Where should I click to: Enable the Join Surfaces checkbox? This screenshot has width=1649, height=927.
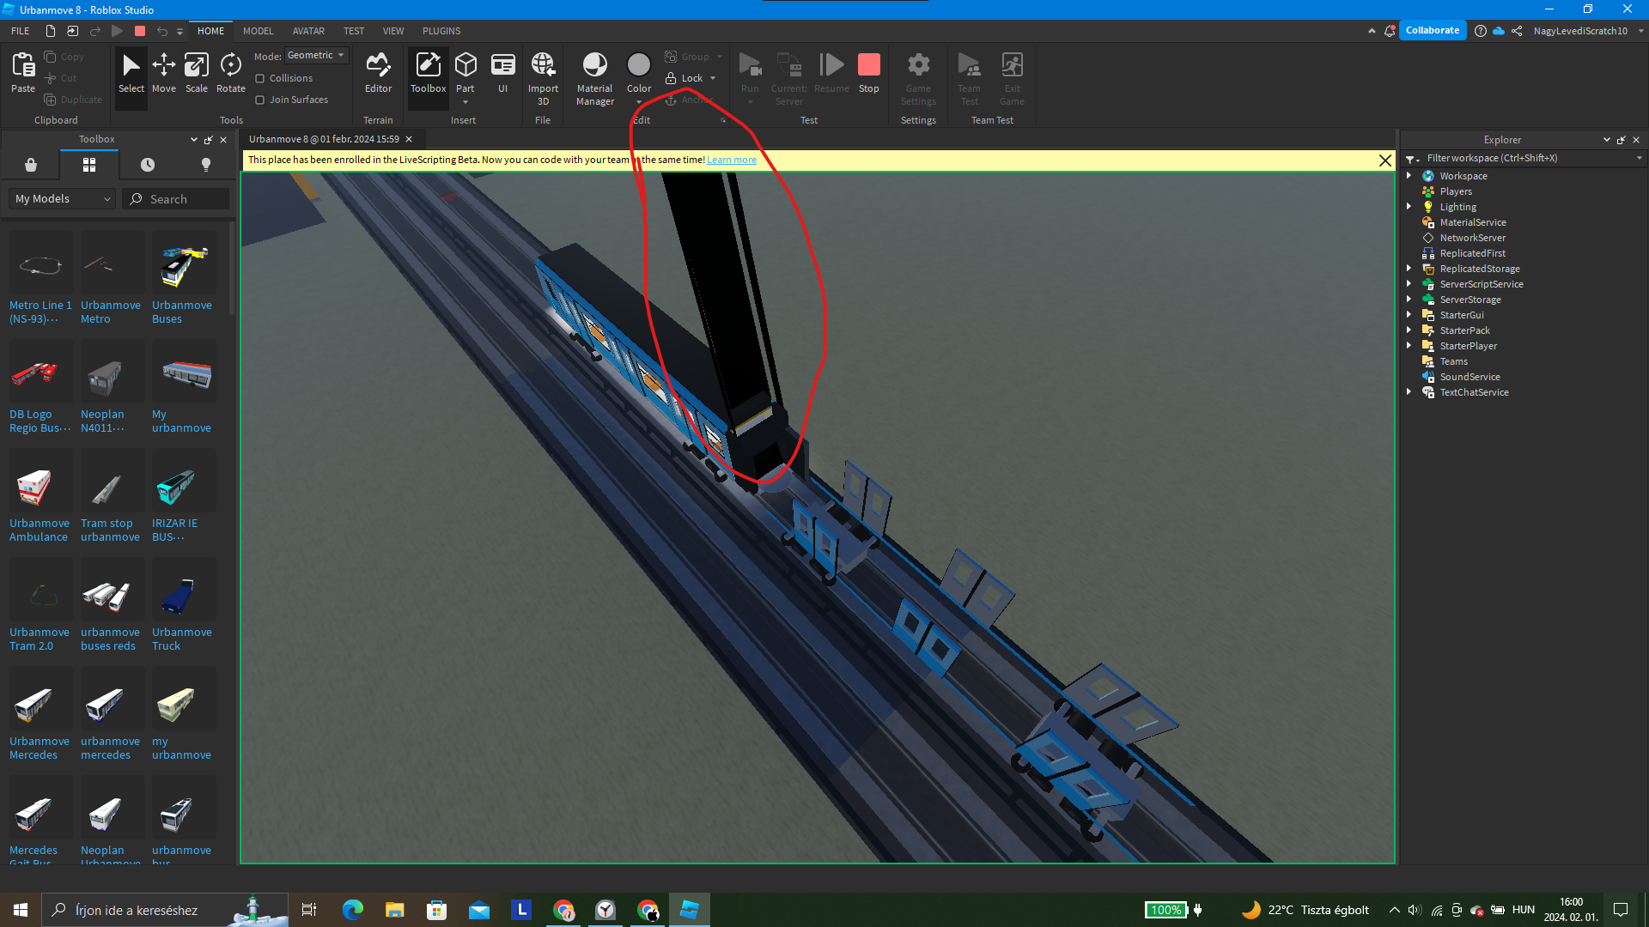point(260,100)
